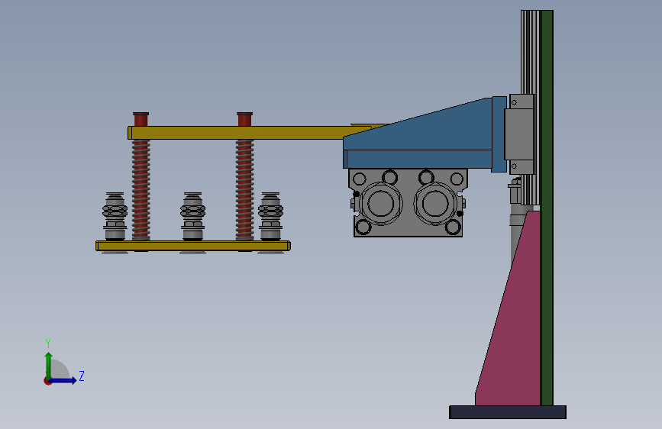Select the right red spring guide rod
This screenshot has height=429, width=662.
(245, 182)
